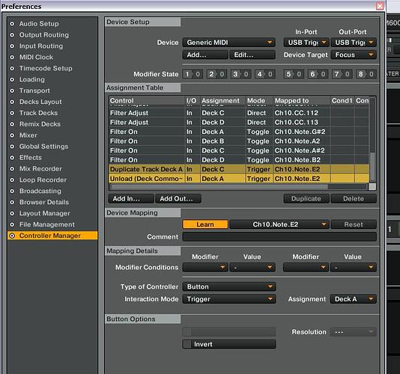The height and width of the screenshot is (374, 400).
Task: Click Modifier State 2 indicator
Action: [216, 74]
